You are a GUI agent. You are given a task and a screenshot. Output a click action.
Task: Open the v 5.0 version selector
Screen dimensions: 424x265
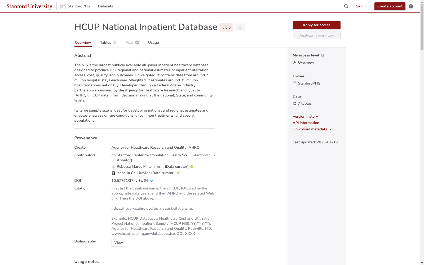click(226, 27)
